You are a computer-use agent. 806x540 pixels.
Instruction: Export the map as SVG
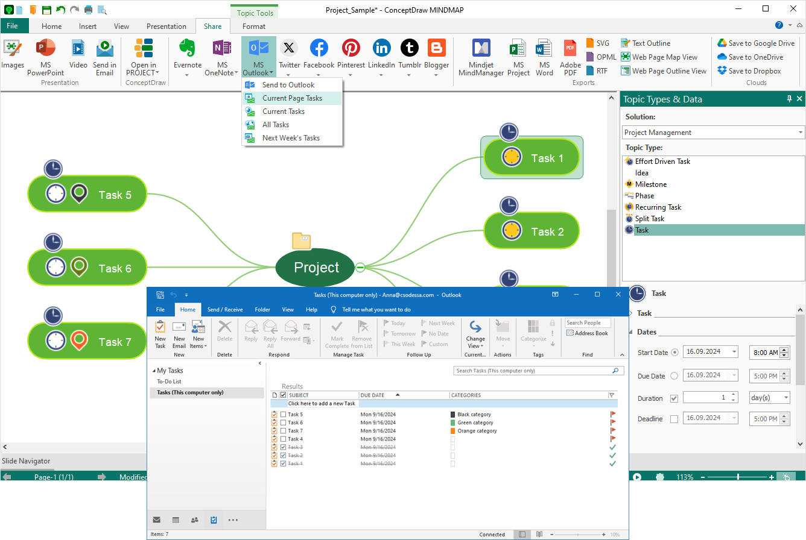598,43
